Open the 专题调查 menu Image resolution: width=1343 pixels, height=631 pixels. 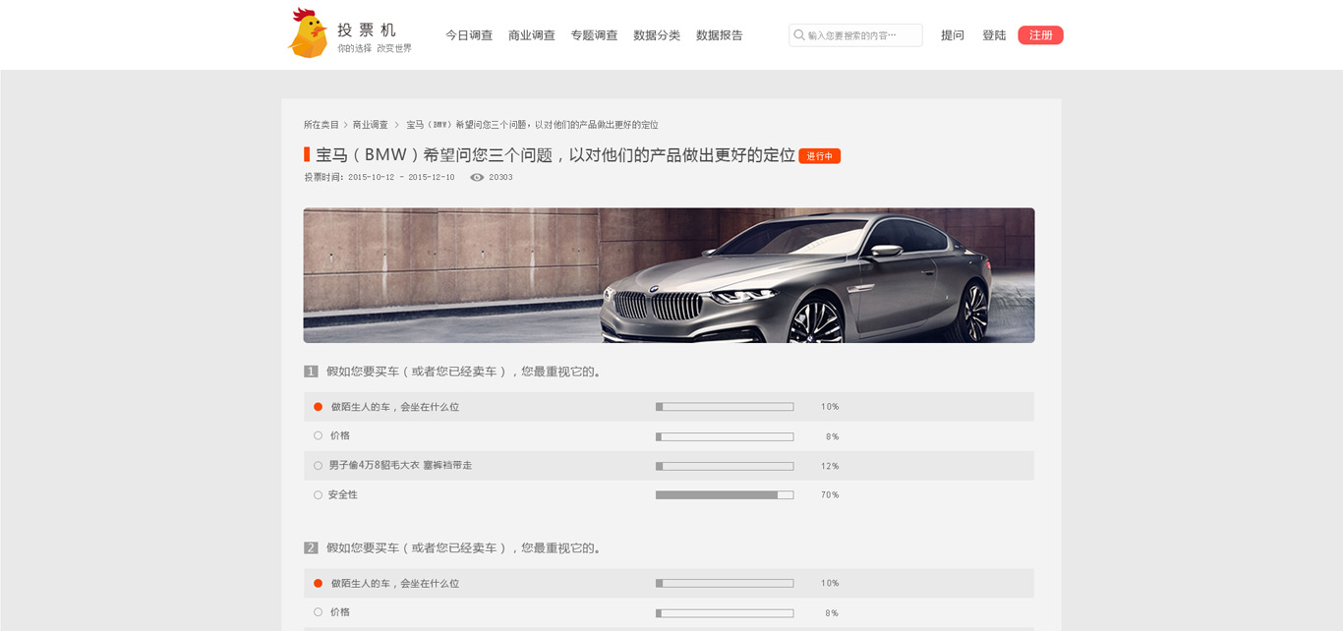pyautogui.click(x=595, y=35)
